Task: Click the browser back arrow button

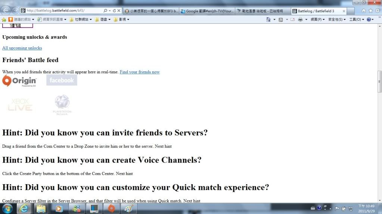Action: tap(6, 11)
